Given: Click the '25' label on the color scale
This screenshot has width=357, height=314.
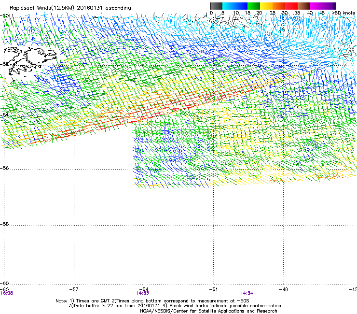Looking at the screenshot, I should (273, 13).
